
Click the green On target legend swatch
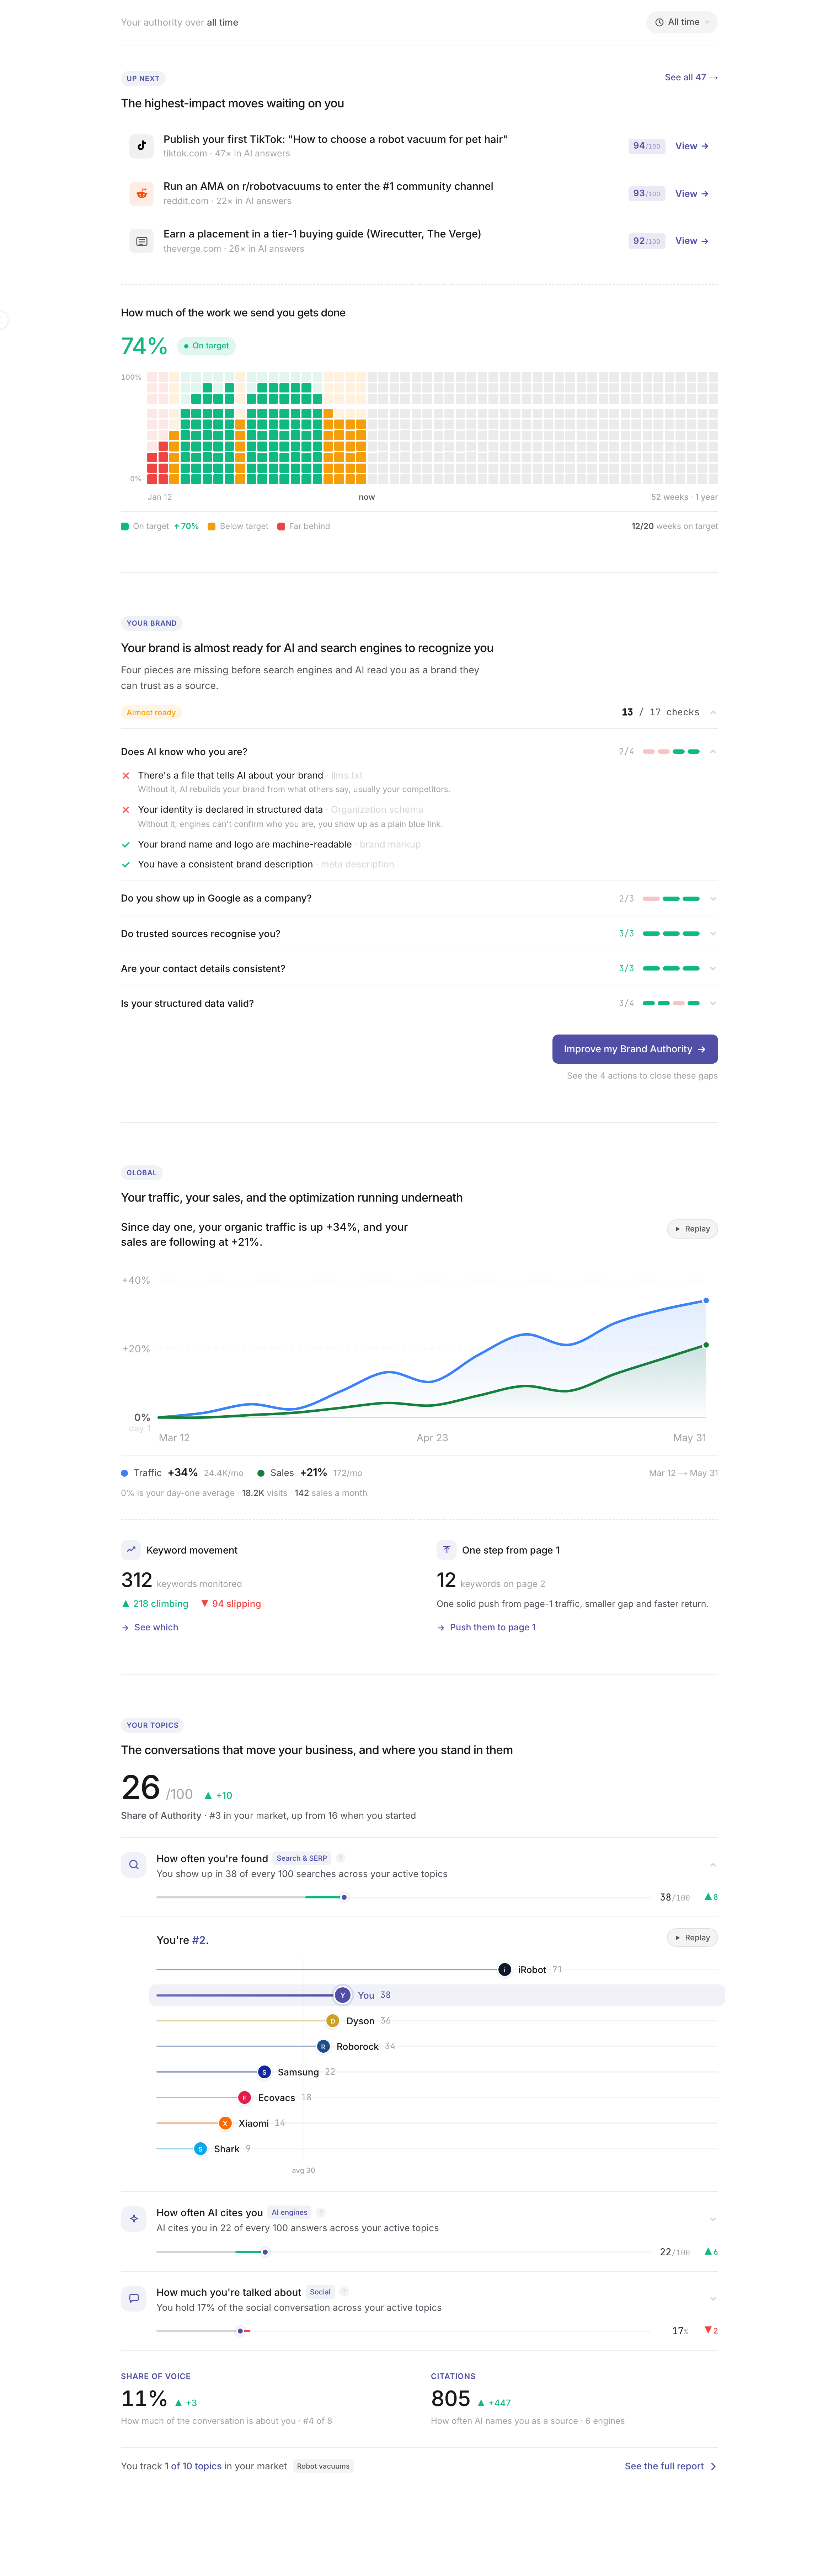125,526
